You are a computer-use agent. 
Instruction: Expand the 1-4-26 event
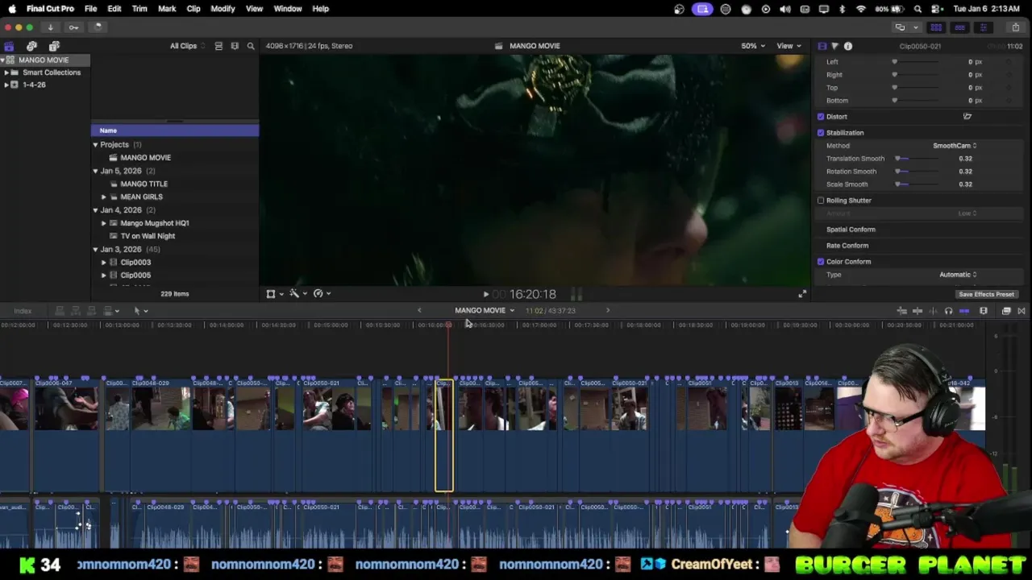[6, 85]
